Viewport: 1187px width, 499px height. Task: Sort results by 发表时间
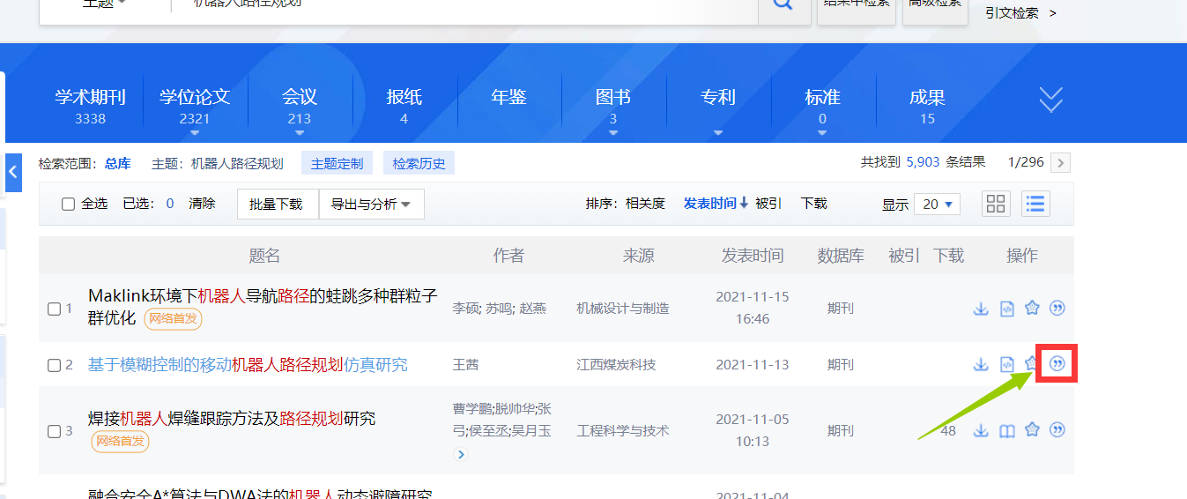[x=716, y=204]
